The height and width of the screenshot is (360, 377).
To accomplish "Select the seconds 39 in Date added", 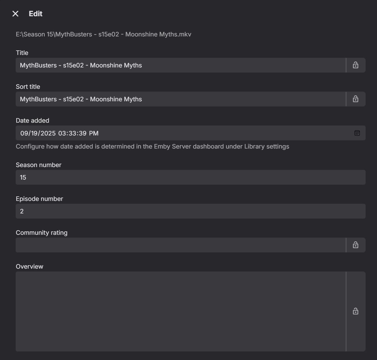I will point(82,133).
